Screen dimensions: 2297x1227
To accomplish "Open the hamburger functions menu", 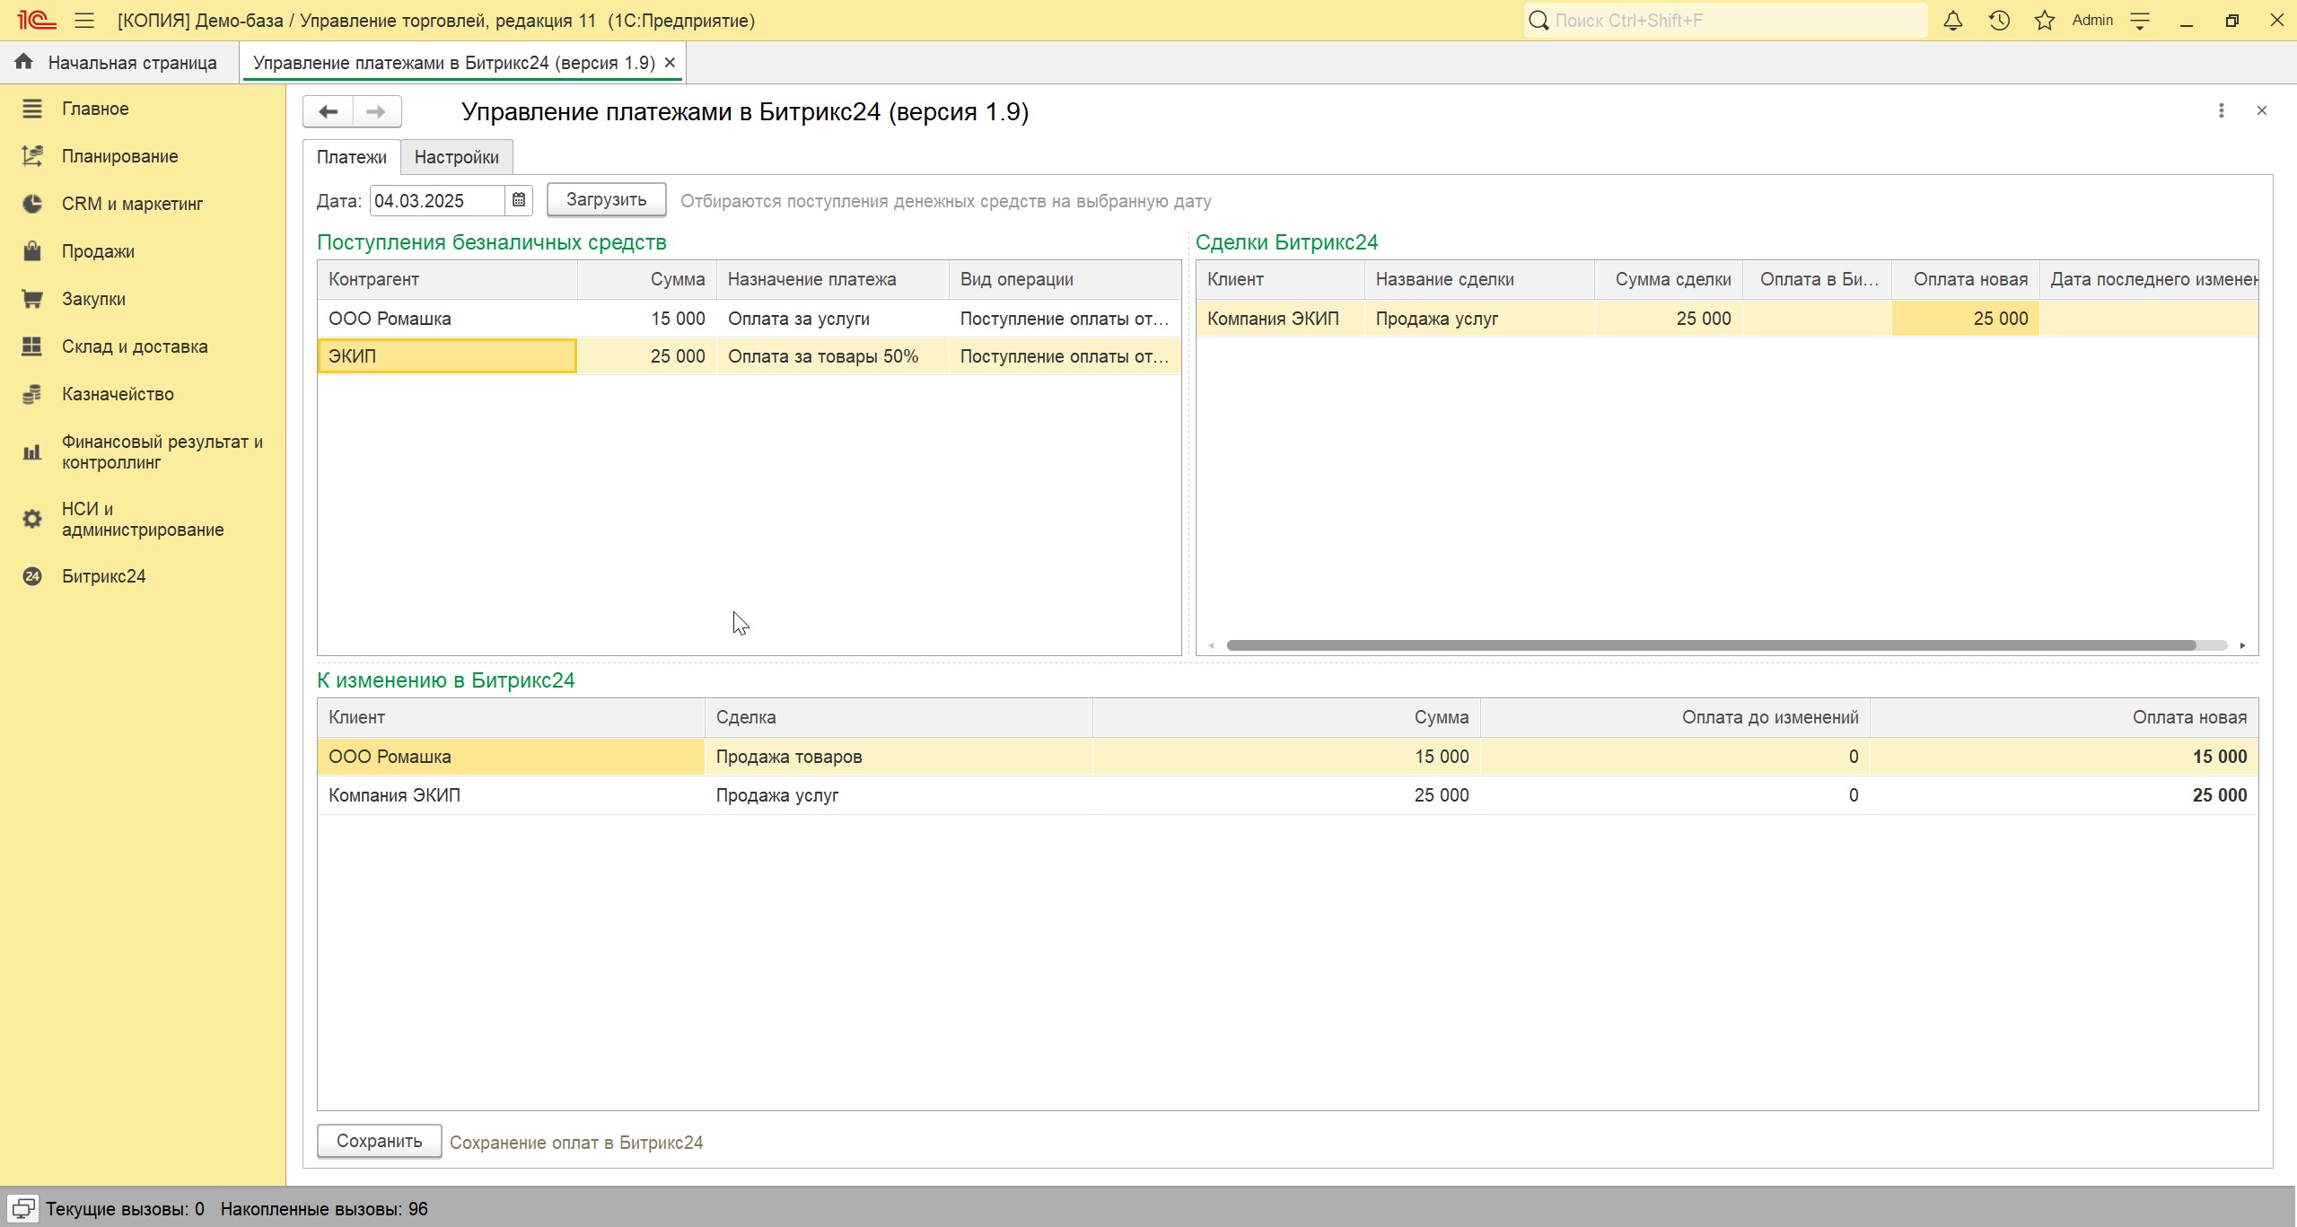I will pos(84,21).
